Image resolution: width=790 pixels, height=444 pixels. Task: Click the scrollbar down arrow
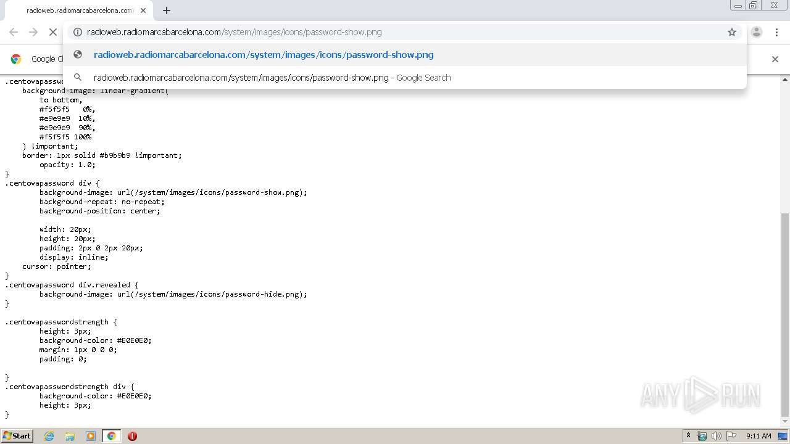785,422
